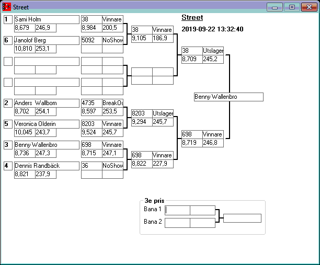The height and width of the screenshot is (265, 320).
Task: Click the Veronica Olderin name field
Action: tap(46, 124)
